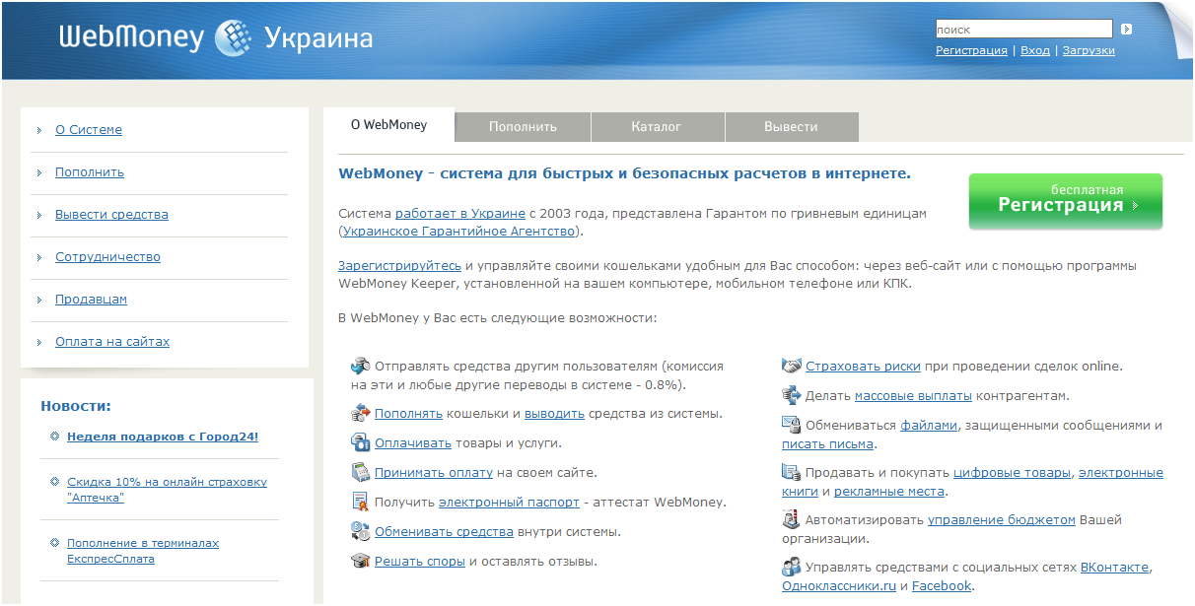
Task: Open 'Вывести средства' in the sidebar menu
Action: [111, 215]
